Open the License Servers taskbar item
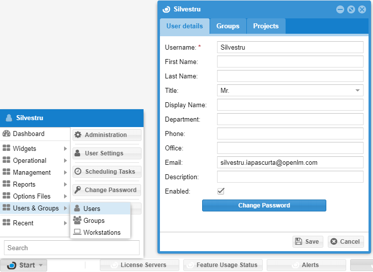The image size is (373, 272). 139,265
